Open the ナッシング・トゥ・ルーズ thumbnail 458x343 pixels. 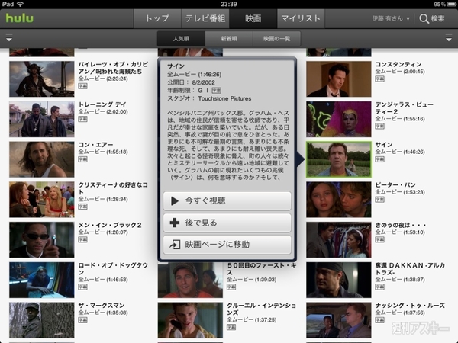coord(339,320)
